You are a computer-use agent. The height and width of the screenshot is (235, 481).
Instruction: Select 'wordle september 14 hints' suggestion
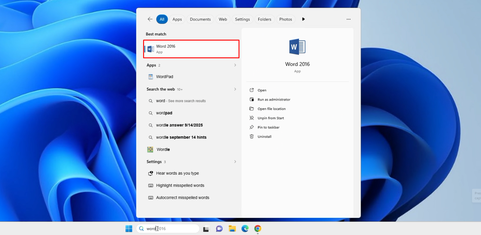191,137
